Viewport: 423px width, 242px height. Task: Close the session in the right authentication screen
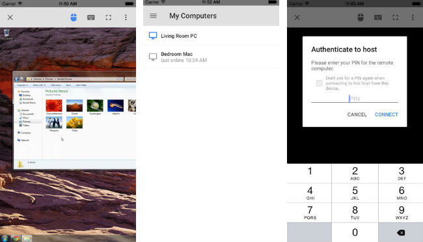pos(297,18)
